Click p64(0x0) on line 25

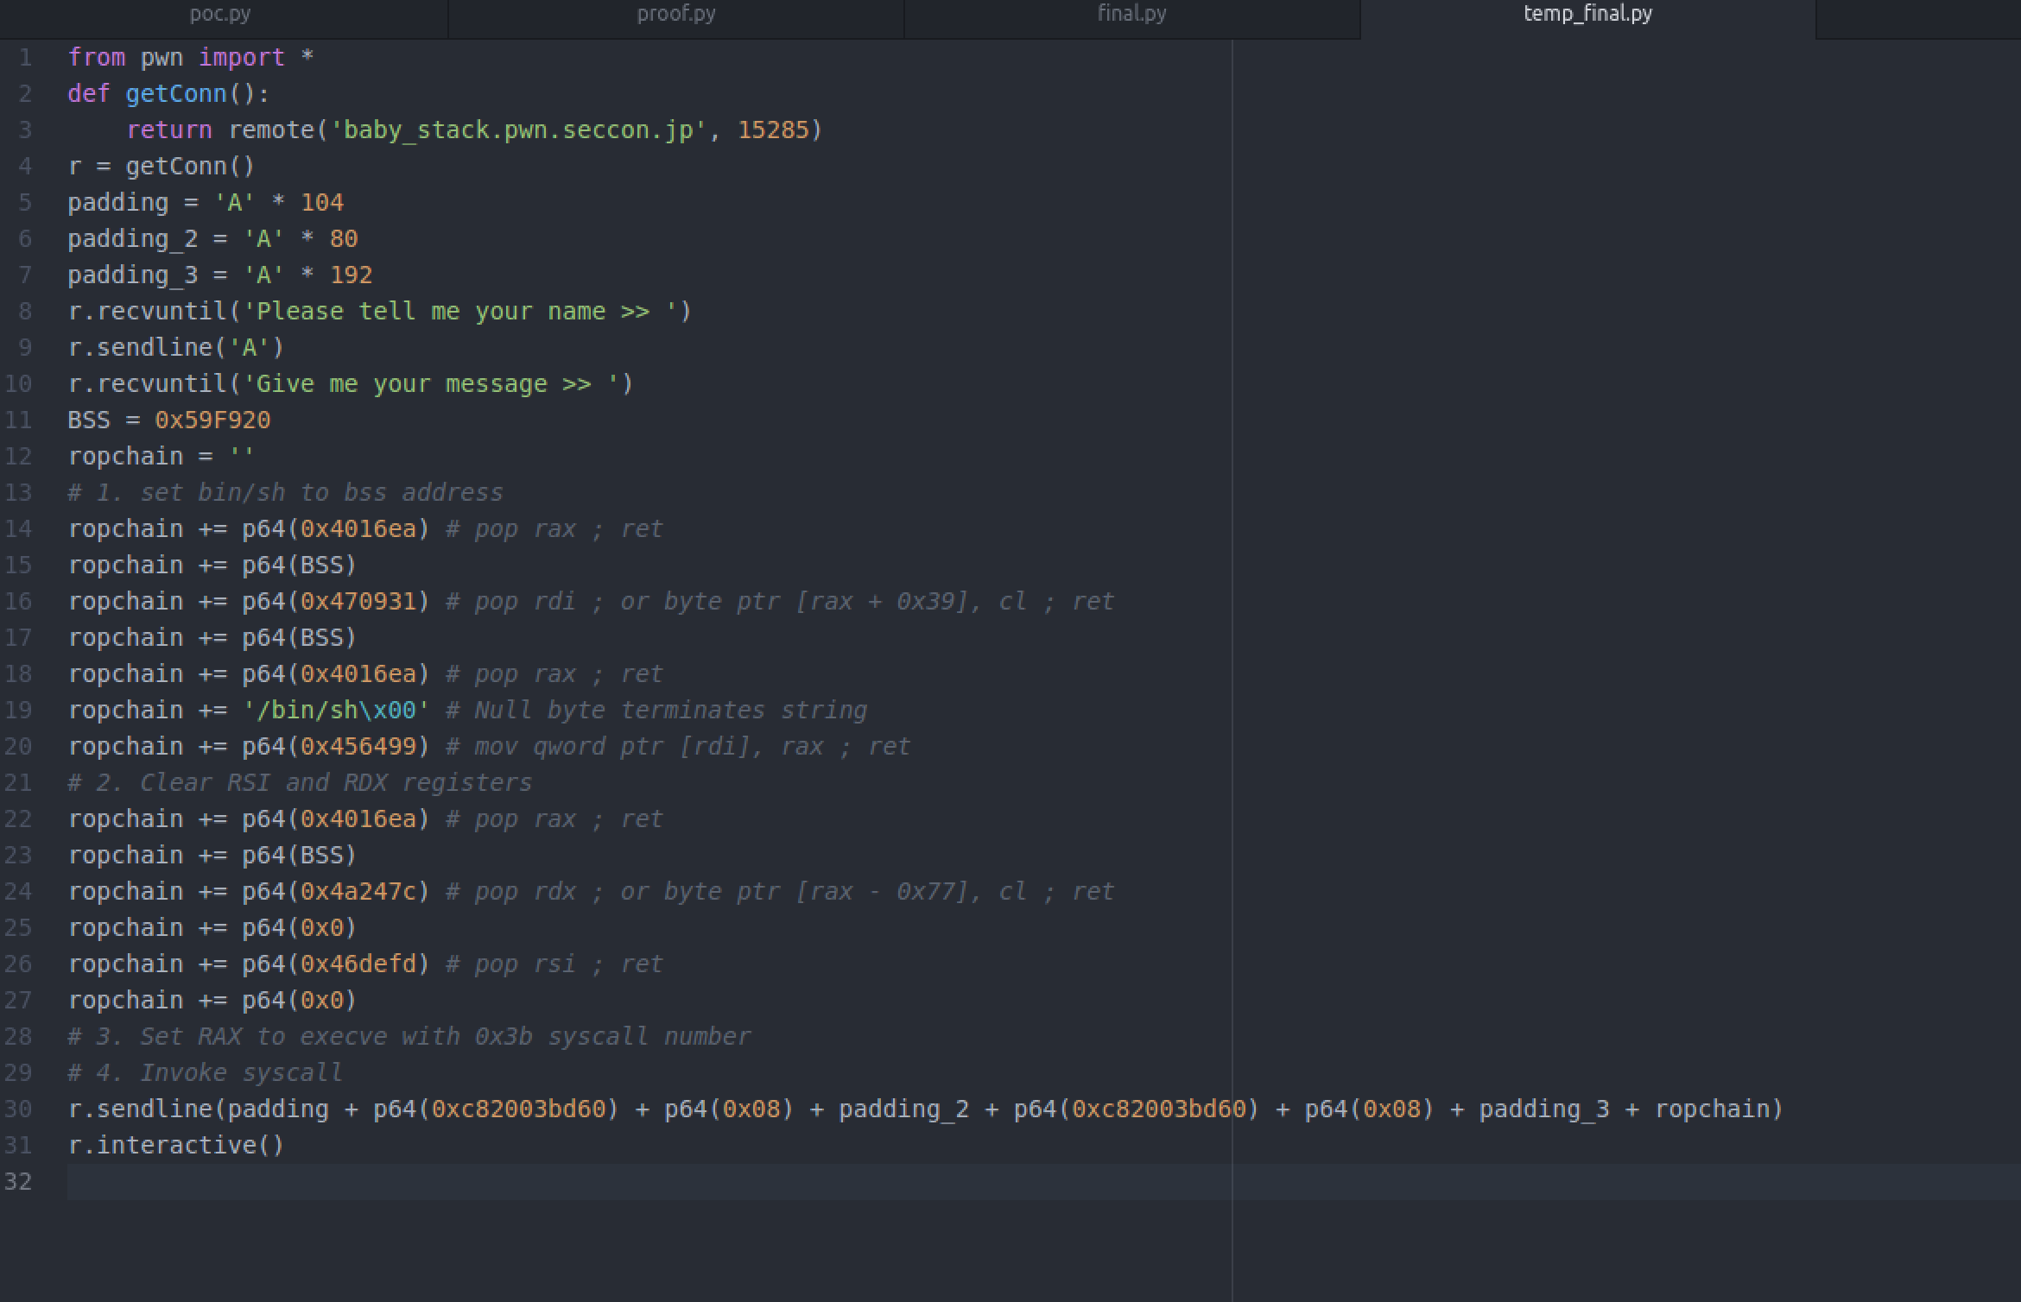coord(300,928)
